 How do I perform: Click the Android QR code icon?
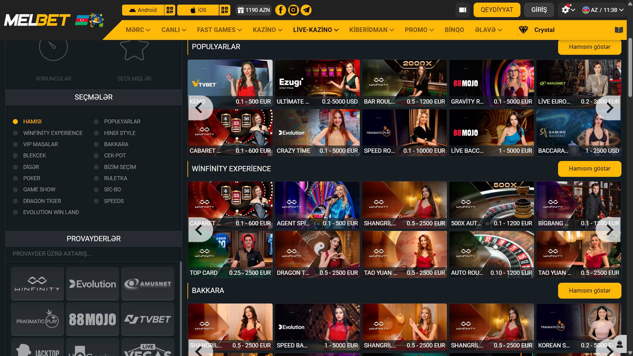point(170,10)
